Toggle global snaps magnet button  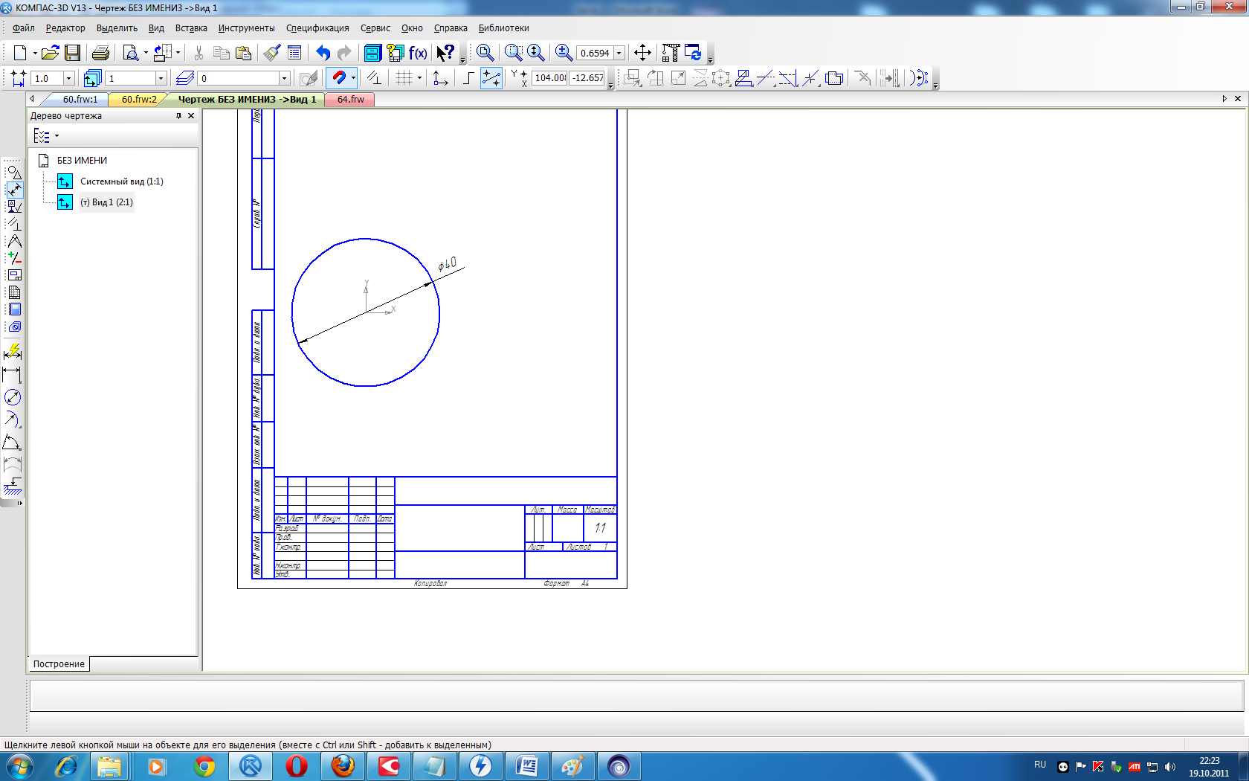(338, 78)
